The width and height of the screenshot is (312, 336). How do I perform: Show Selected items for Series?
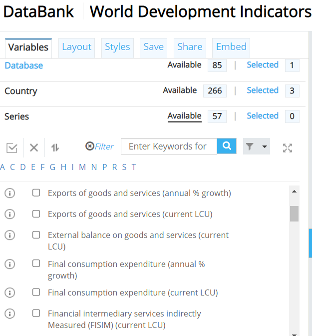263,116
